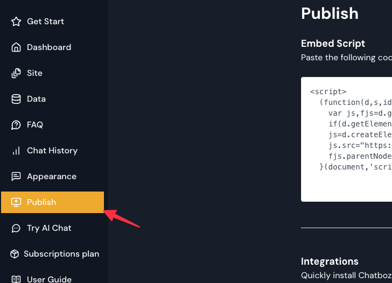Click the star icon beside Get Start
Screen dimensions: 392x283
16,22
